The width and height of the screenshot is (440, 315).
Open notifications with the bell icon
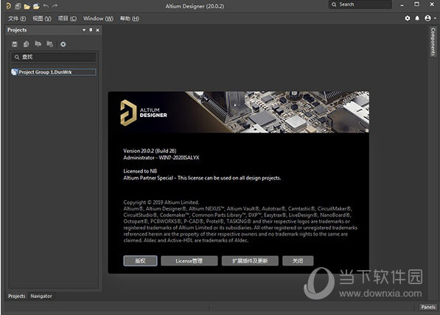pyautogui.click(x=417, y=18)
